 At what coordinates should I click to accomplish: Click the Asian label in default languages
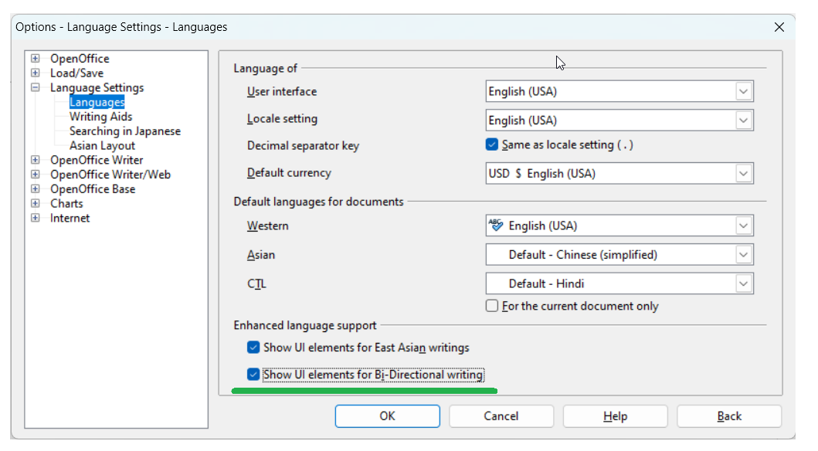click(x=261, y=255)
